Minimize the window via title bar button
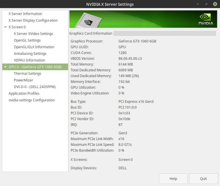The height and width of the screenshot is (186, 220). tap(198, 4)
